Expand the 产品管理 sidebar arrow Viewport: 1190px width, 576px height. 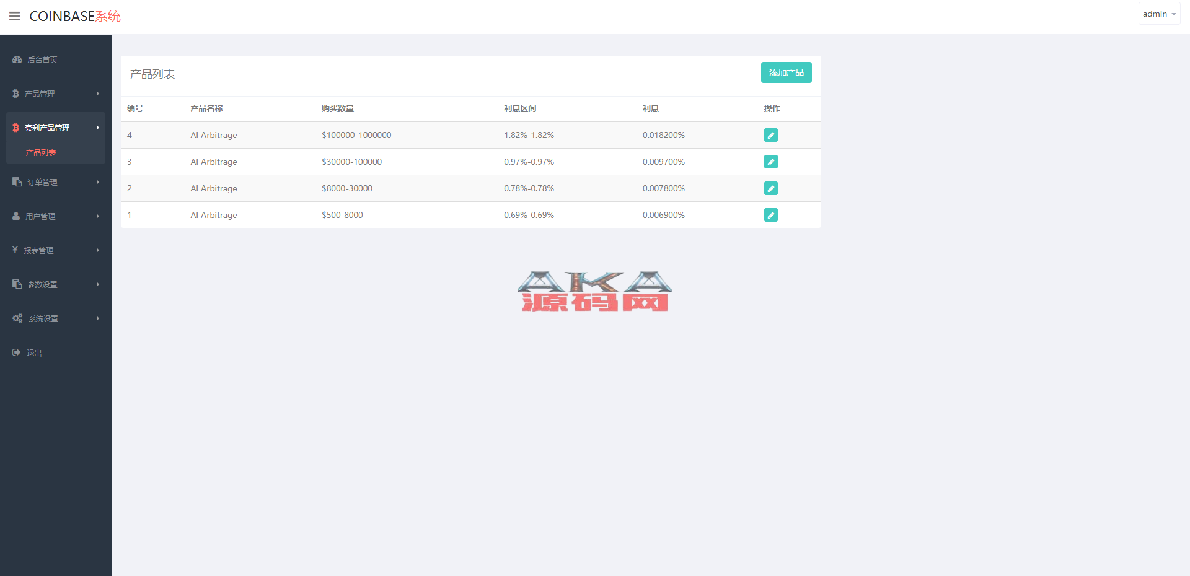[x=97, y=94]
